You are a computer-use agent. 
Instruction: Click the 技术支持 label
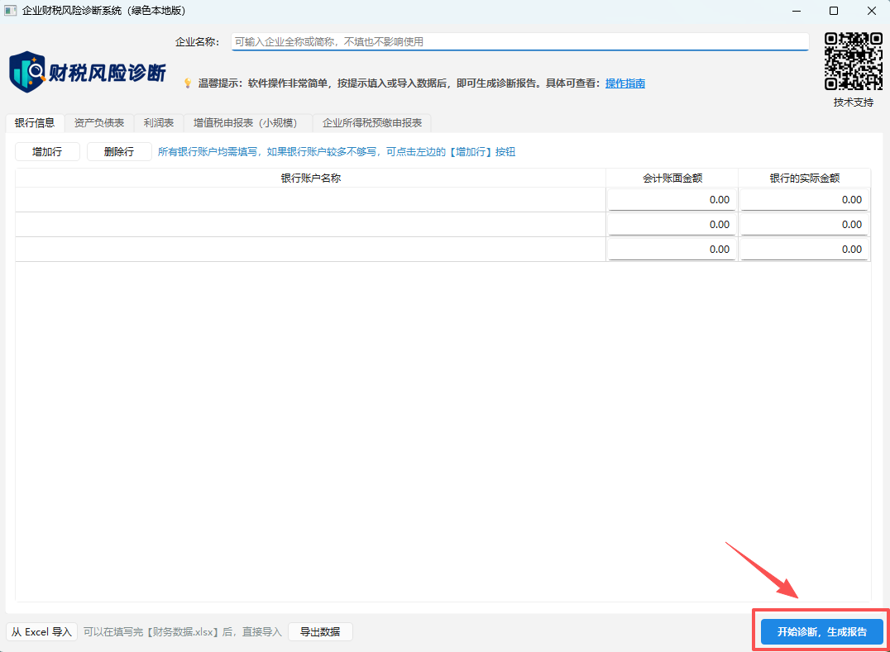(x=853, y=102)
